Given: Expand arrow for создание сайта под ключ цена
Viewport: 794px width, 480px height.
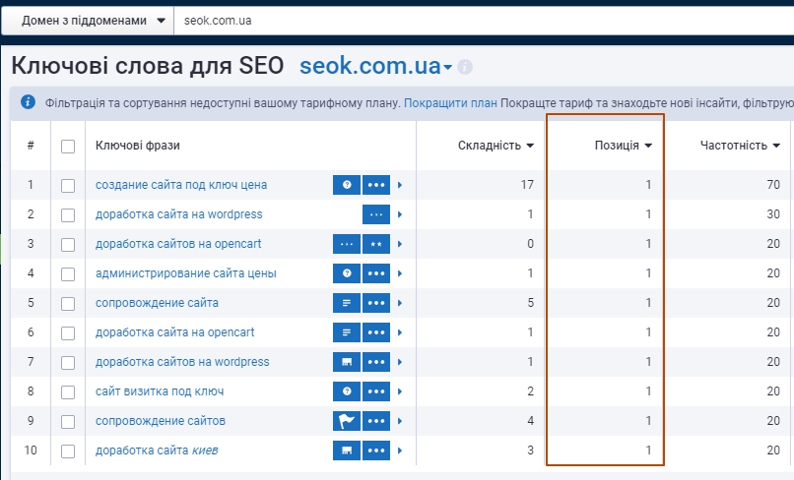Looking at the screenshot, I should click(400, 185).
